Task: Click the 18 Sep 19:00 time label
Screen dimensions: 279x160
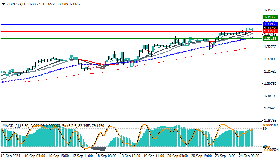Action: [x=130, y=156]
